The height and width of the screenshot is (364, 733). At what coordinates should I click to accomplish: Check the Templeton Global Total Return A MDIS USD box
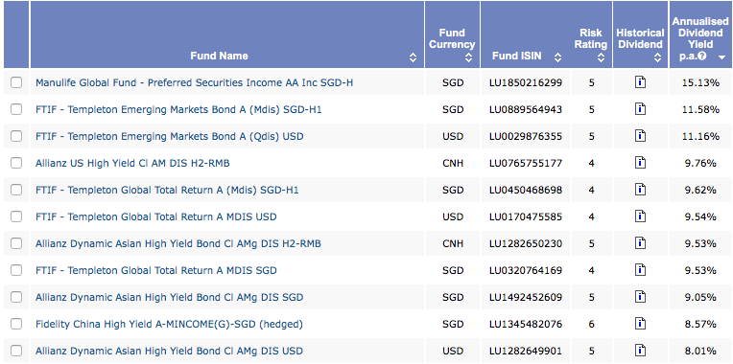[16, 216]
